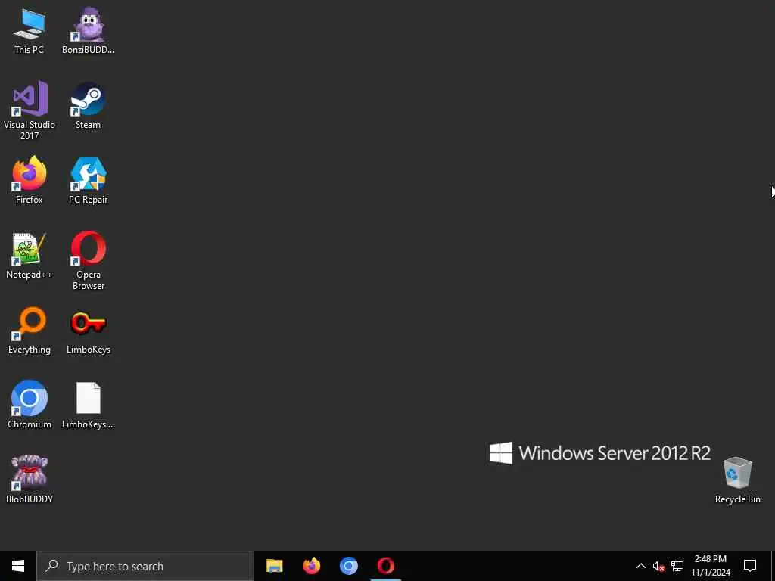Click the Show desktop sliver at the taskbar's end
The height and width of the screenshot is (581, 775).
click(773, 566)
